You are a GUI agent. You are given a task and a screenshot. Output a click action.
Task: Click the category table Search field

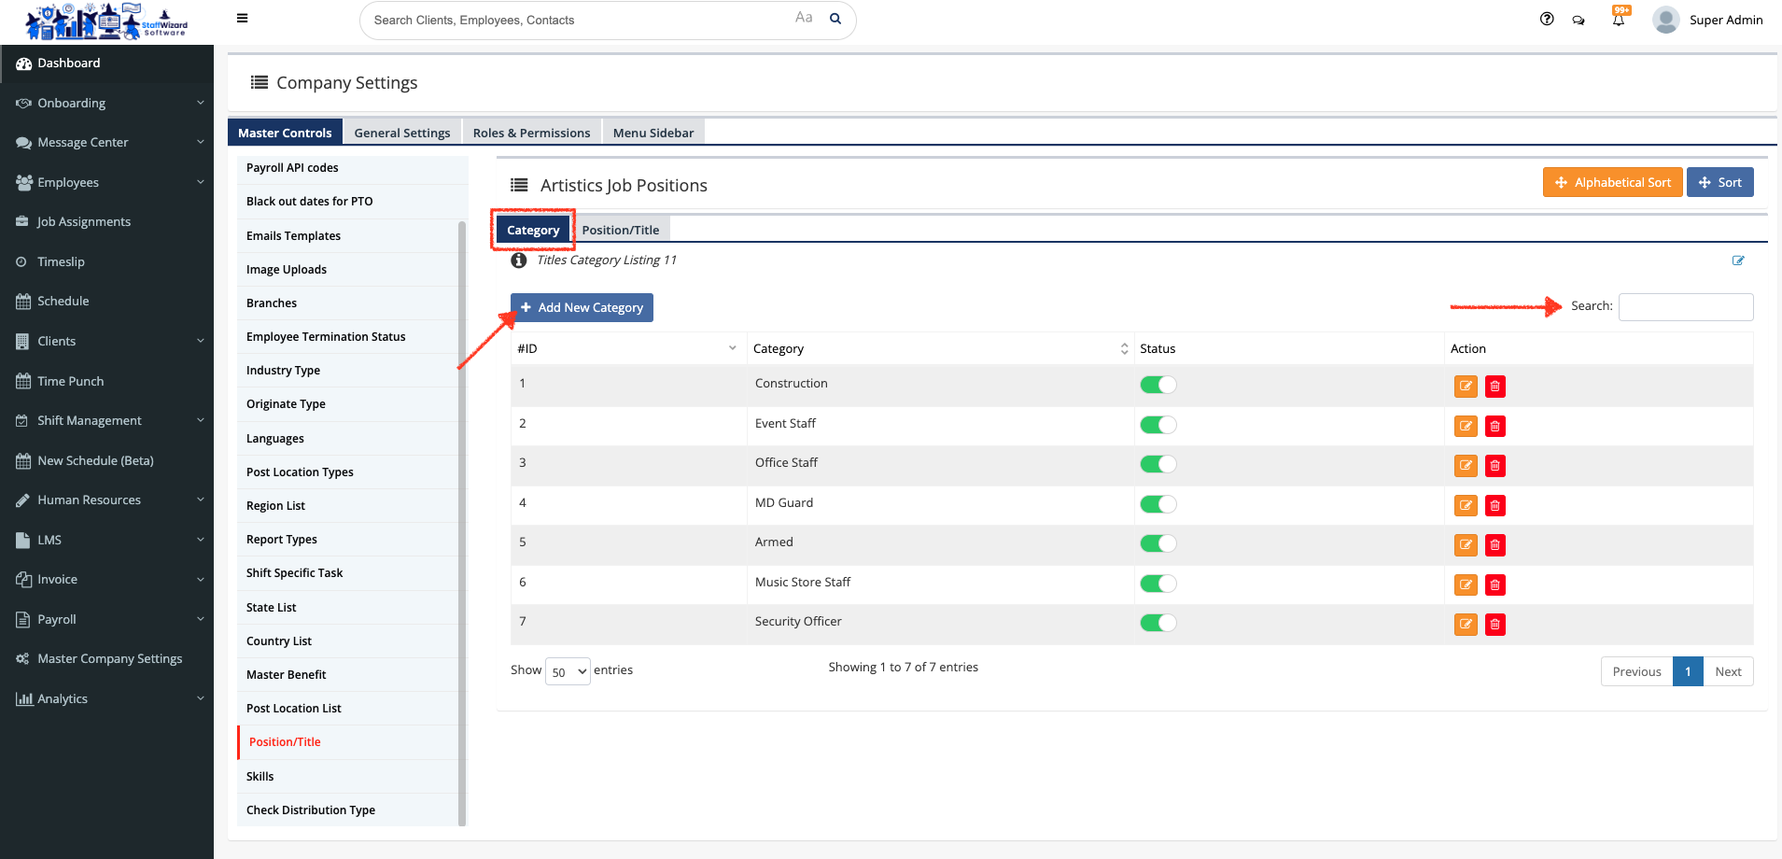(1685, 307)
